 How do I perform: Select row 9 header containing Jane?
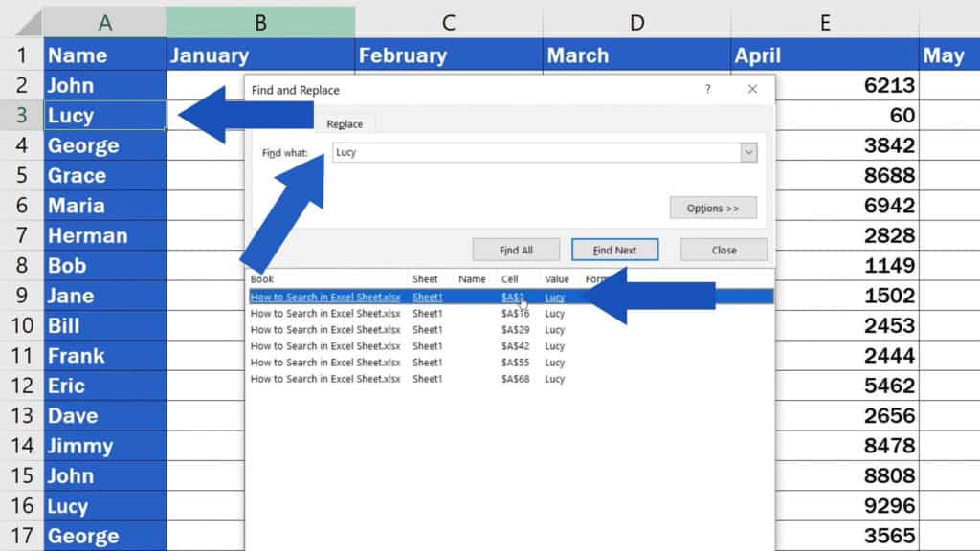pyautogui.click(x=22, y=296)
